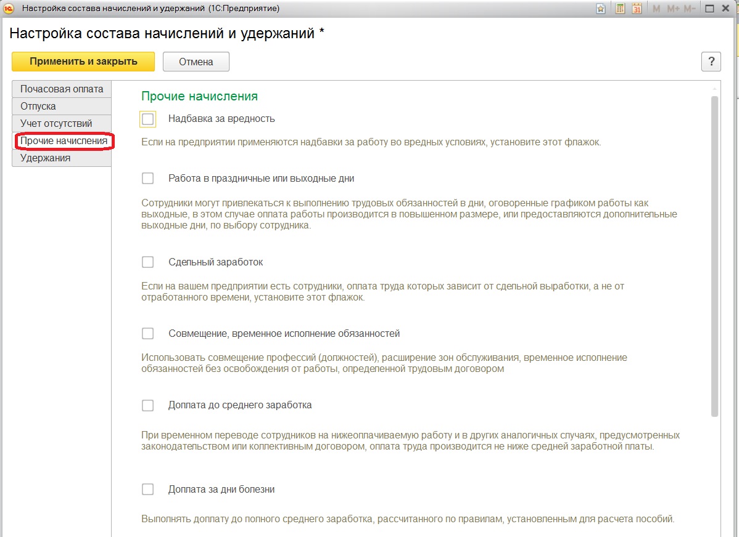
Task: Click description text about сдельной выработки
Action: pyautogui.click(x=382, y=292)
